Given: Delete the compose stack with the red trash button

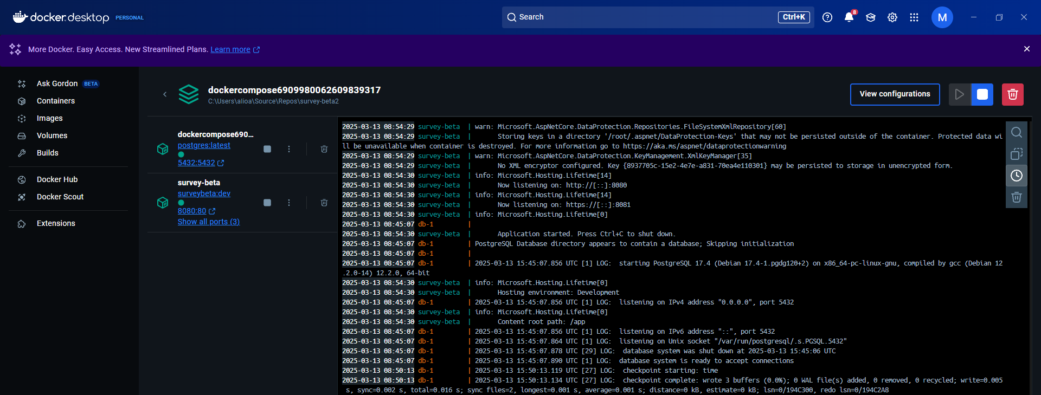Looking at the screenshot, I should [x=1012, y=94].
